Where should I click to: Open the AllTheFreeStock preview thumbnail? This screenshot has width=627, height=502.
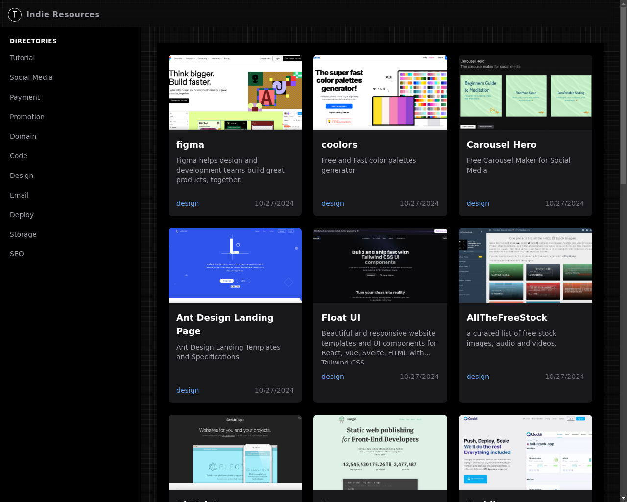[x=526, y=265]
